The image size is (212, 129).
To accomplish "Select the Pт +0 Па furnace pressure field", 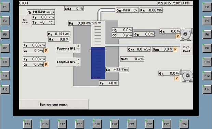I will point(109,83).
